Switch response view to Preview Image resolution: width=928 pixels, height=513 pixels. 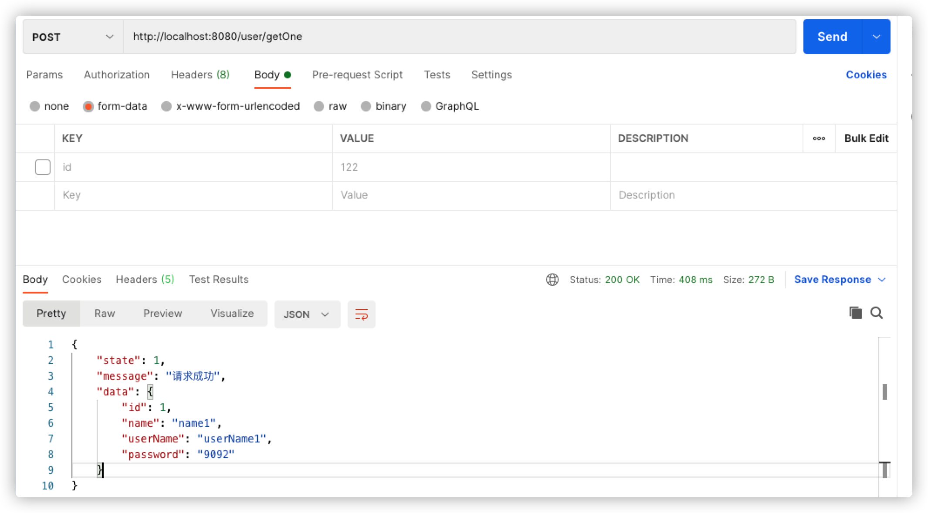point(163,314)
